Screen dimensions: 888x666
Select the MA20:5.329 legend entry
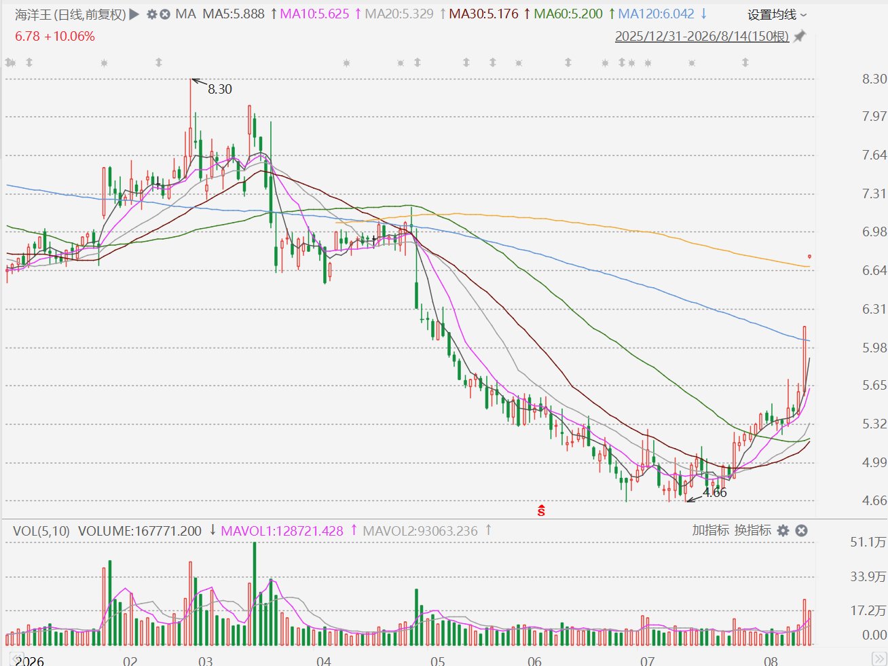pos(399,14)
